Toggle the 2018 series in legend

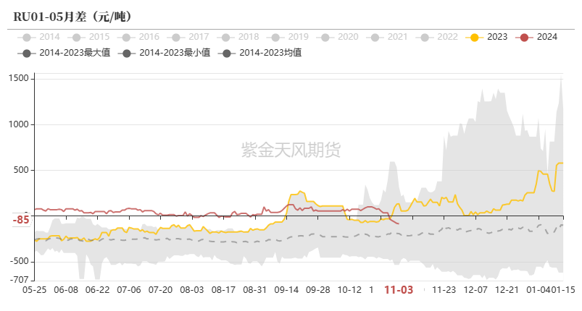click(237, 37)
